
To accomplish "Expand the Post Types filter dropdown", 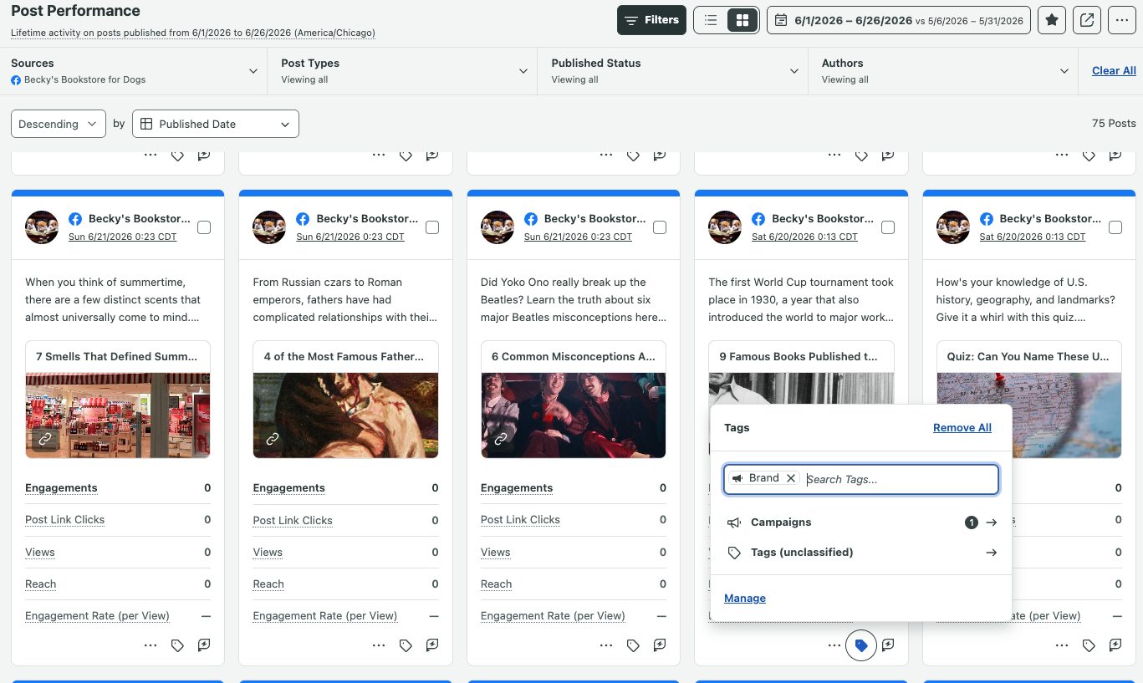I will (403, 71).
